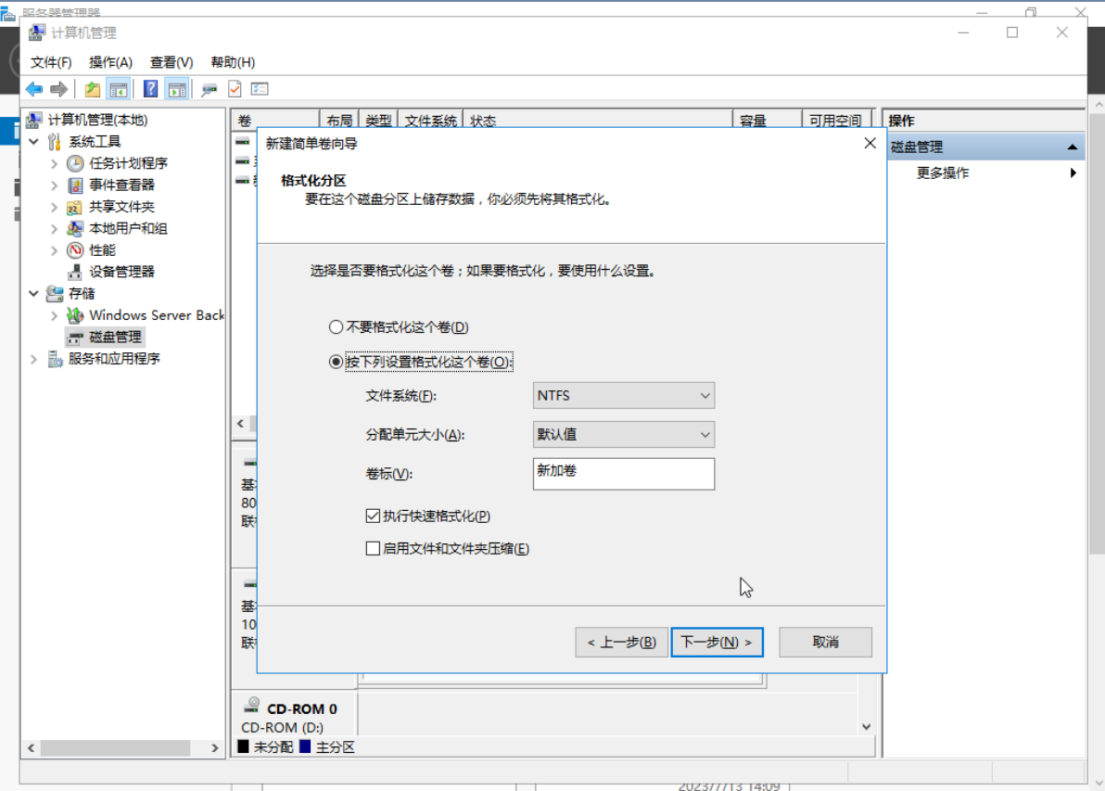1105x791 pixels.
Task: Click the Status (状态) column header
Action: pos(598,121)
